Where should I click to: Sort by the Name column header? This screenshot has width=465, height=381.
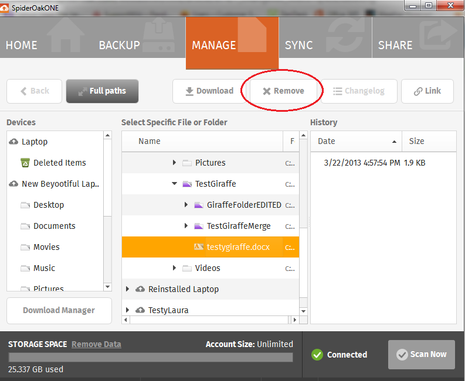pyautogui.click(x=202, y=141)
